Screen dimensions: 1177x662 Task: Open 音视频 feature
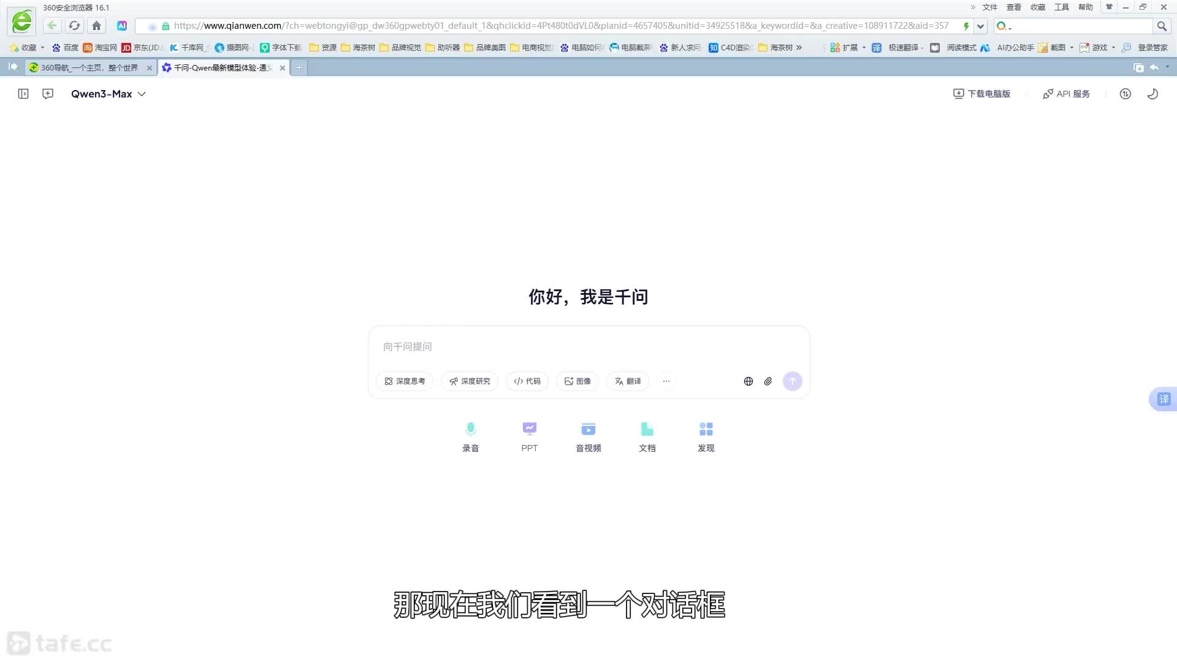[x=588, y=437]
